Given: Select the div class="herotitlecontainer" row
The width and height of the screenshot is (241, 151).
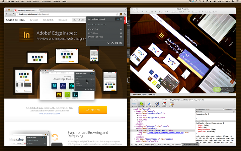Looking at the screenshot, I should 163,131.
